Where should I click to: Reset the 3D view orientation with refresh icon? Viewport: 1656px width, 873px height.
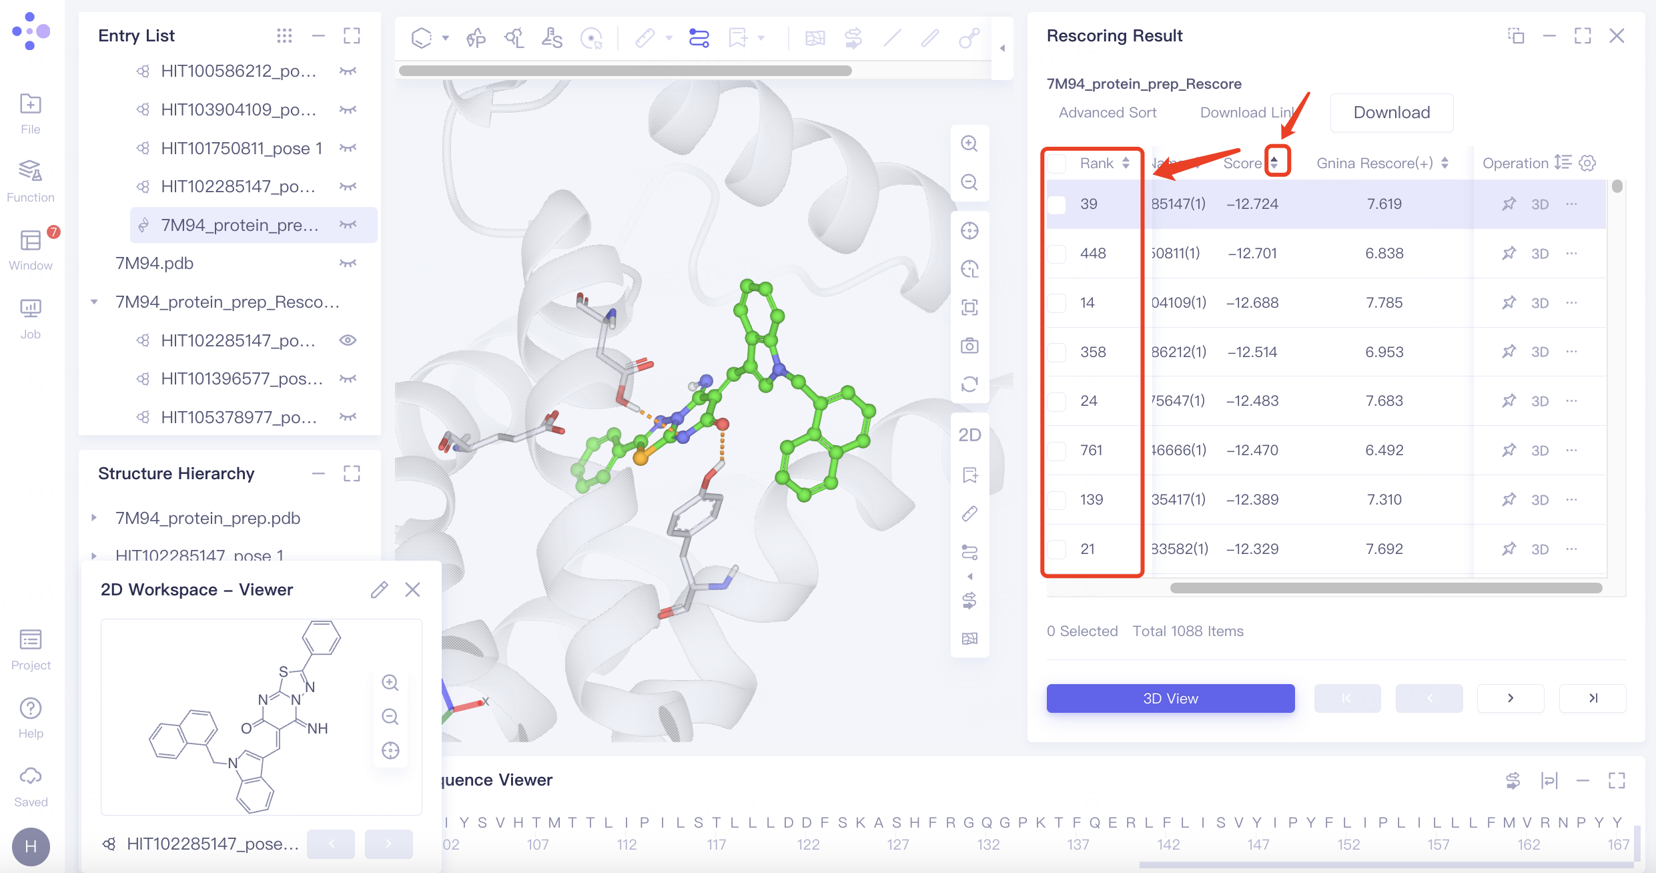point(970,384)
